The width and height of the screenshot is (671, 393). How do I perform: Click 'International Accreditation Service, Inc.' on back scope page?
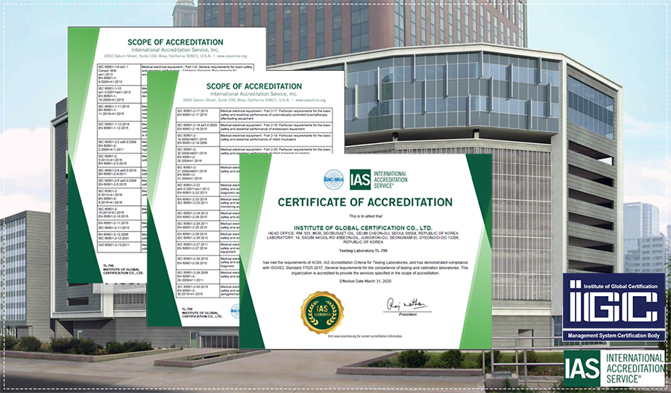[x=175, y=50]
